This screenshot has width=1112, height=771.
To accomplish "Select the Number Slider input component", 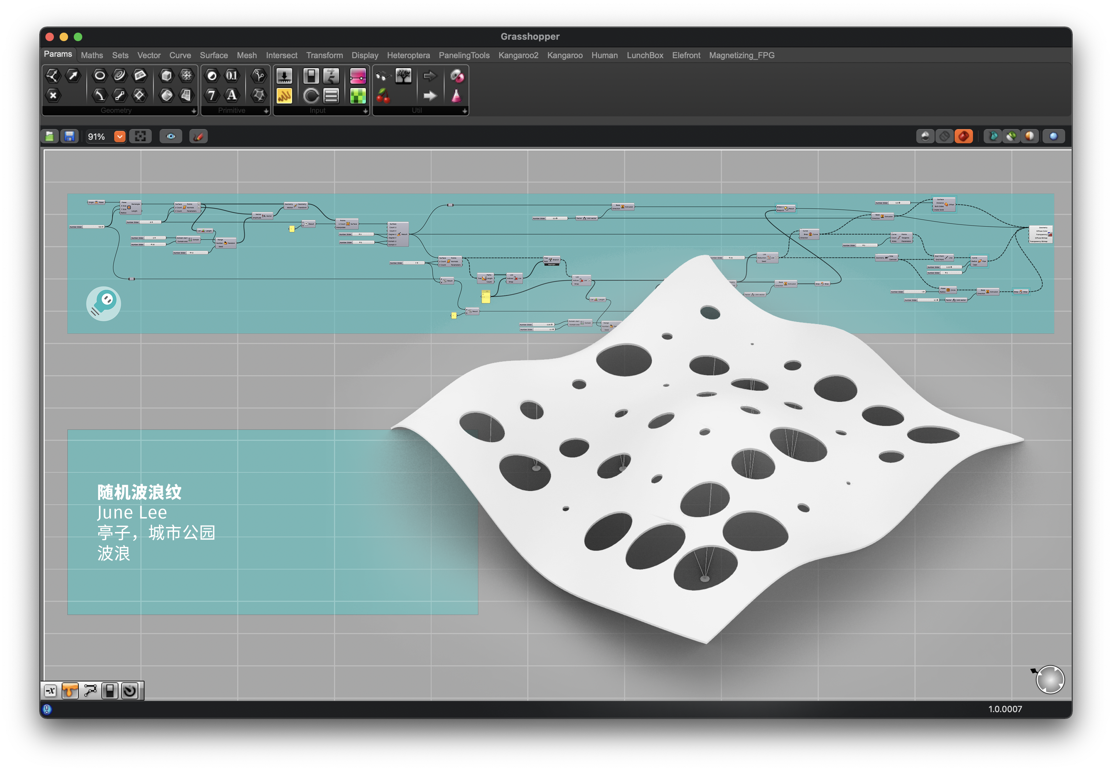I will coord(284,76).
